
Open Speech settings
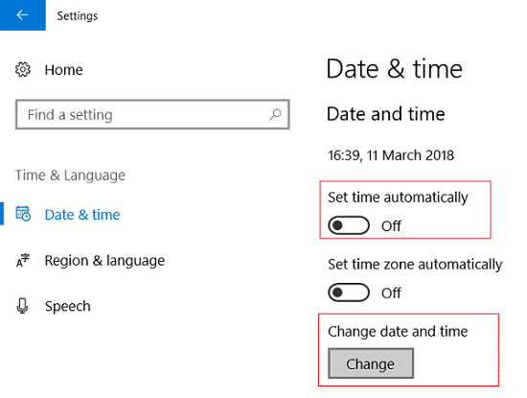pyautogui.click(x=68, y=307)
